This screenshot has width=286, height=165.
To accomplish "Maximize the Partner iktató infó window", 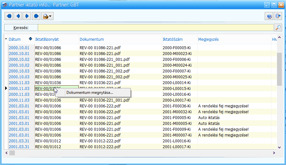I will [x=274, y=5].
